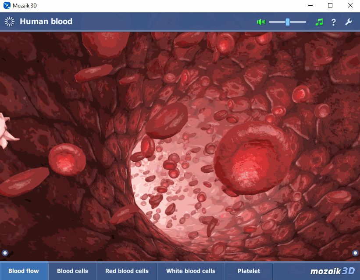Go to the Platelet tab
Viewport: 360px width, 280px height.
pos(249,271)
